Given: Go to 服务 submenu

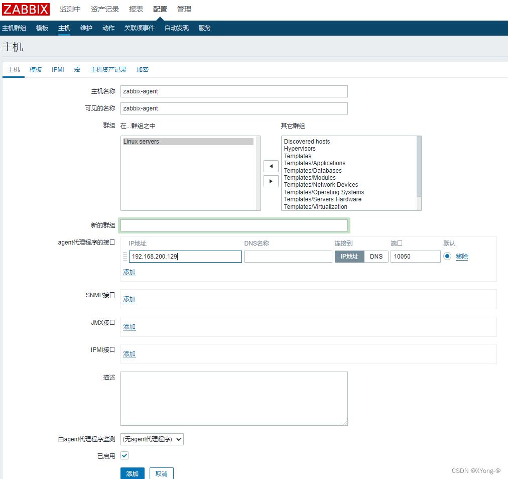Looking at the screenshot, I should [205, 28].
